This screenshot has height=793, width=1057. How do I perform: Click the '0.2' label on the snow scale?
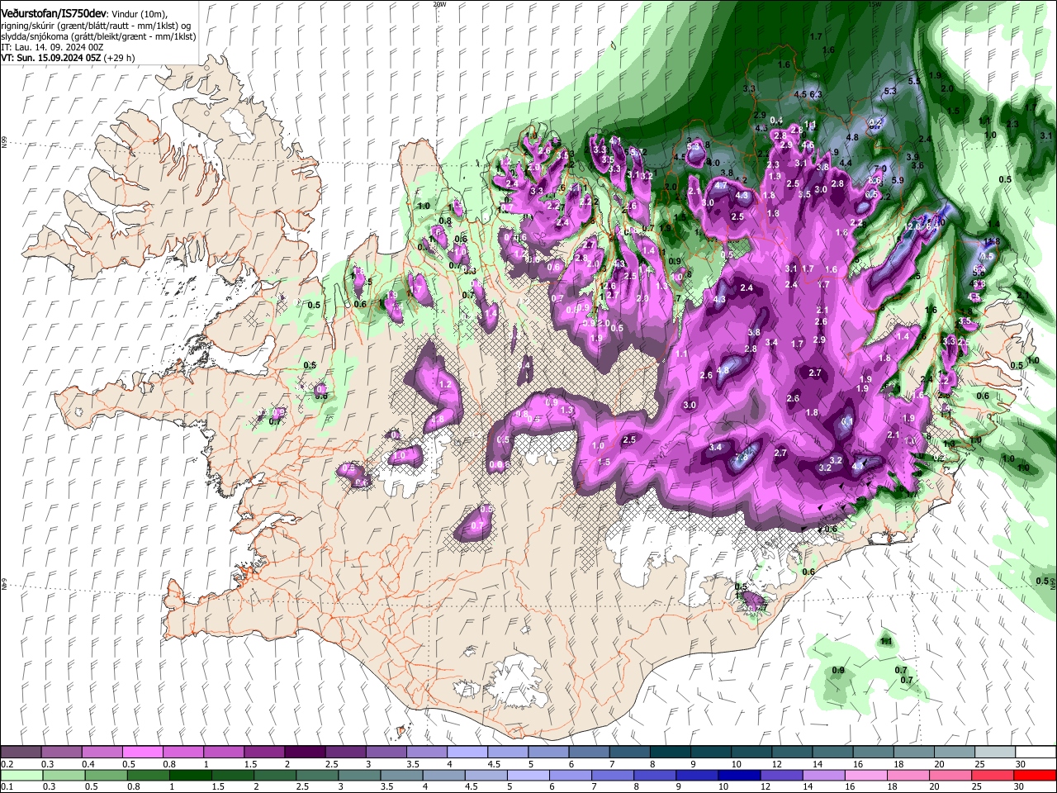[x=7, y=764]
